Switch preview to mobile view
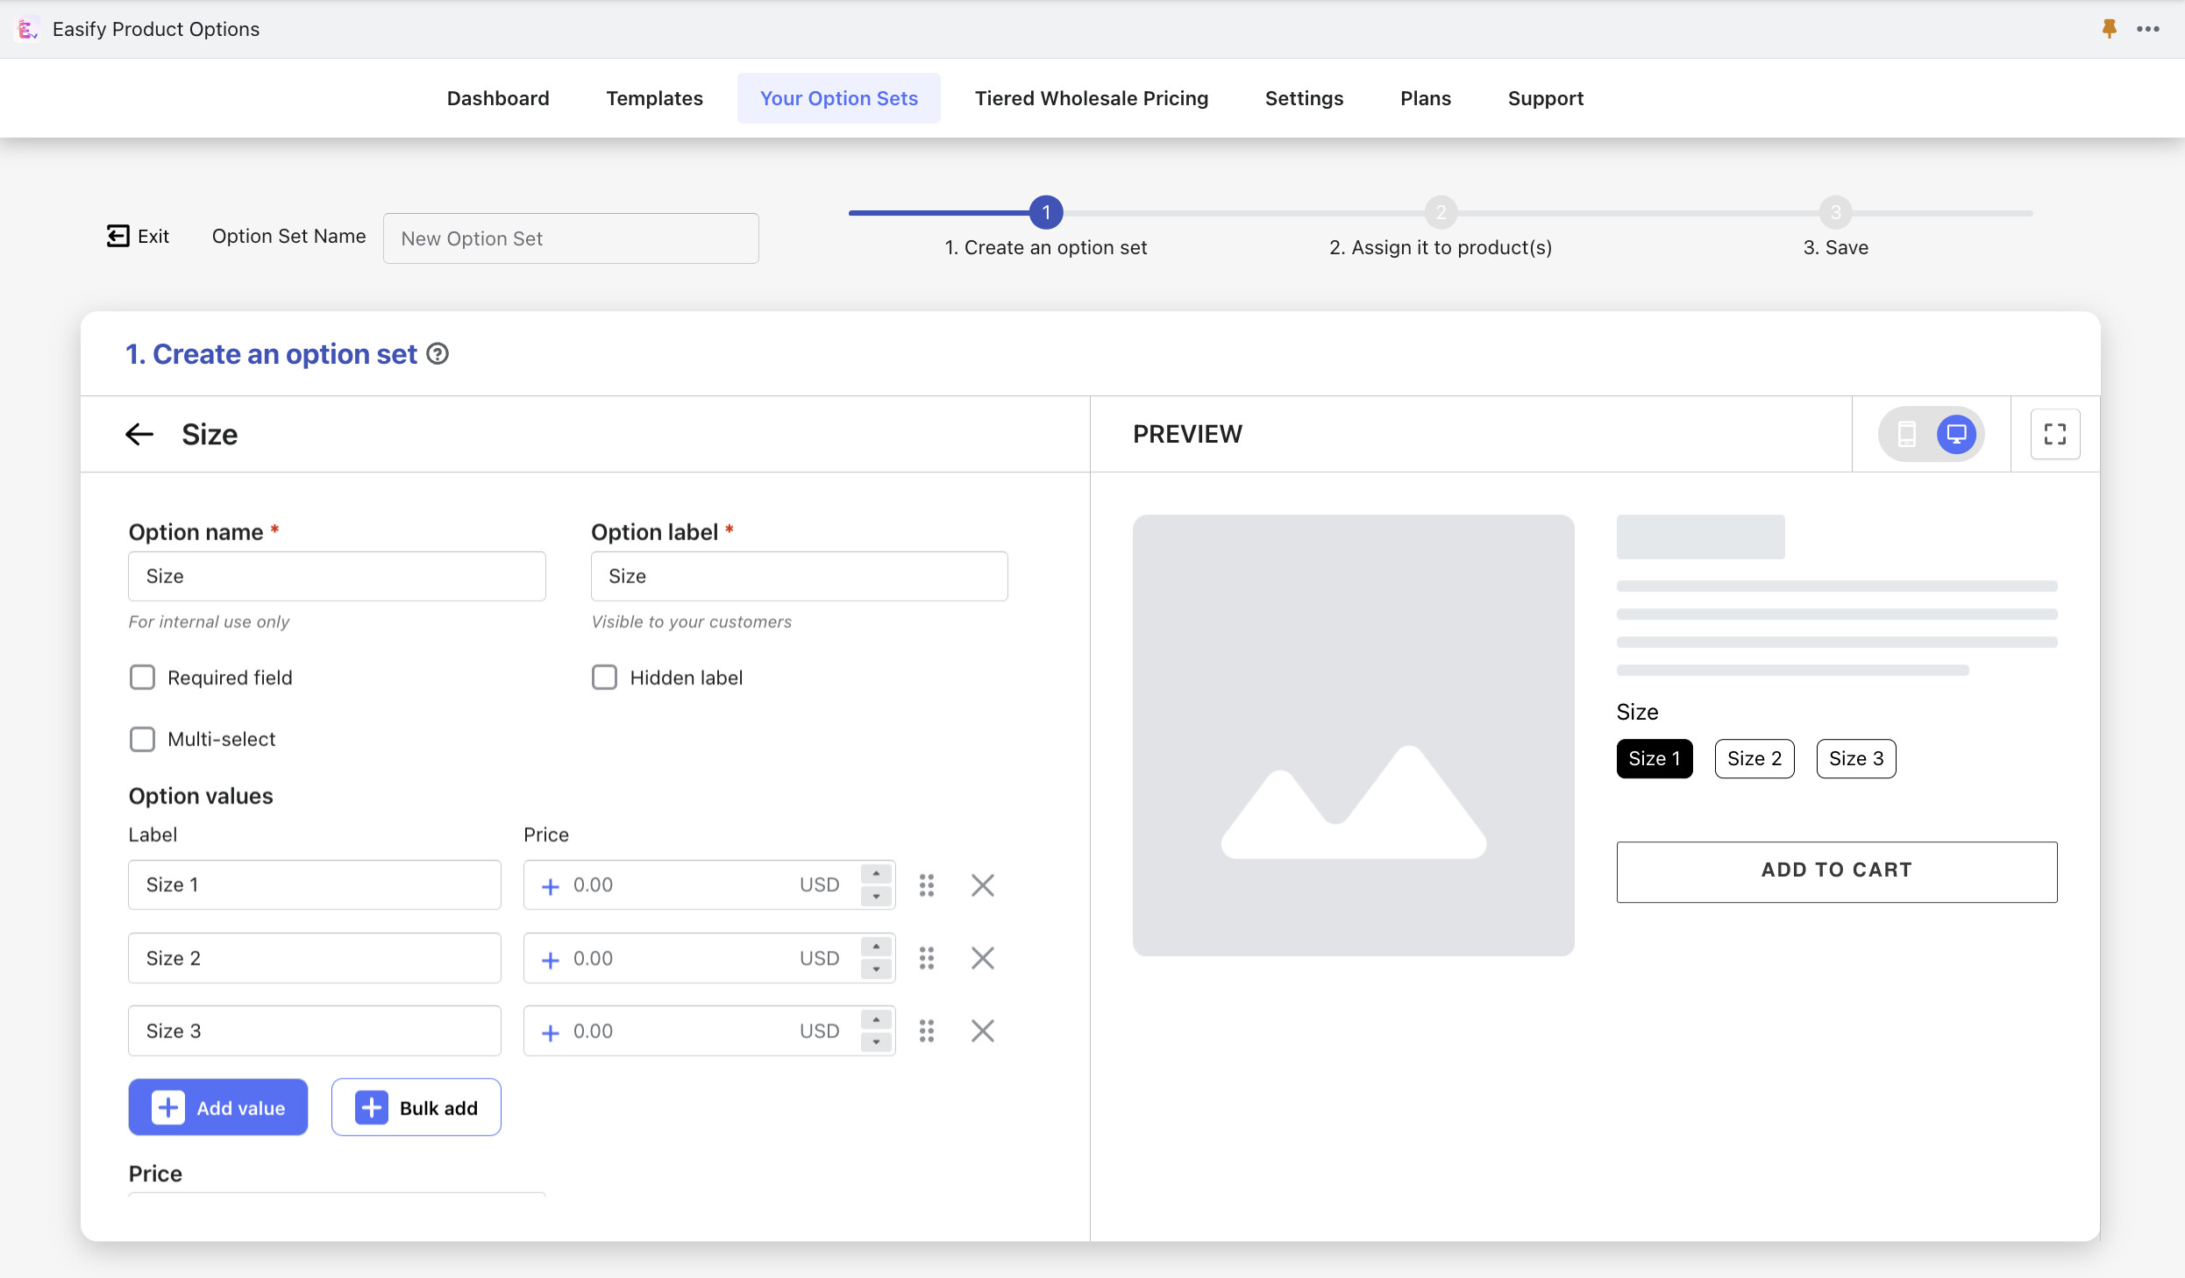2185x1278 pixels. [1906, 434]
